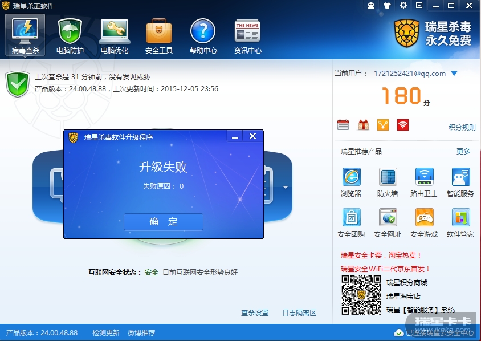Screen dimensions: 481x341
Task: Click the 安全 internet status word
Action: click(x=151, y=272)
